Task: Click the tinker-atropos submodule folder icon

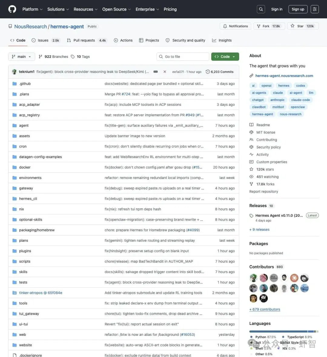Action: click(x=15, y=293)
